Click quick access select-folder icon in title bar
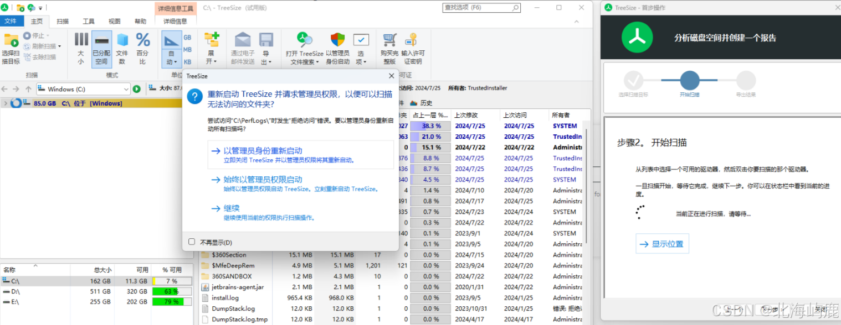 pyautogui.click(x=20, y=8)
